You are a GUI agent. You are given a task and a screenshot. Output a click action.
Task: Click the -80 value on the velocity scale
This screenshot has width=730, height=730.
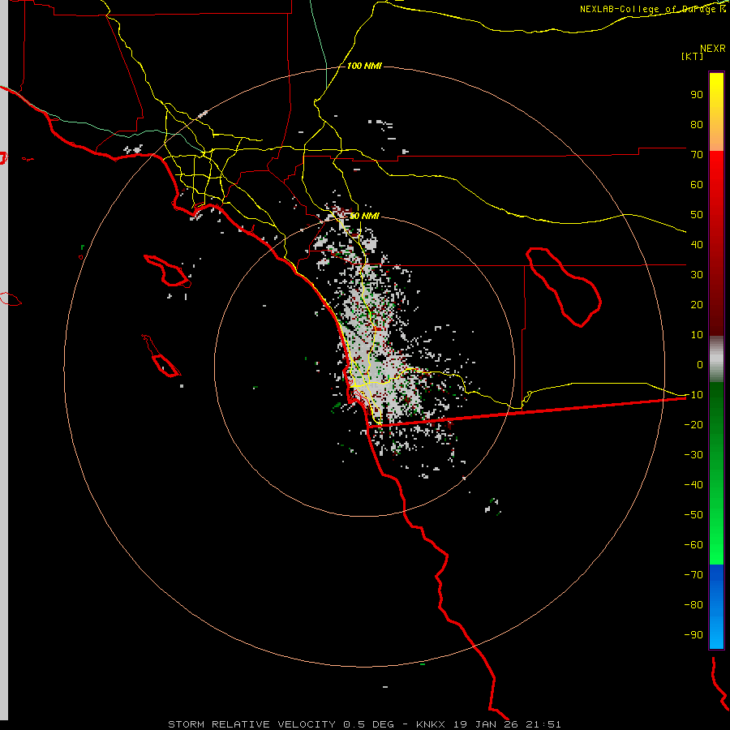tap(693, 605)
